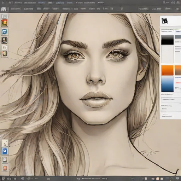Open the second tab cut off at panel edge
The height and width of the screenshot is (181, 181).
pyautogui.click(x=178, y=31)
